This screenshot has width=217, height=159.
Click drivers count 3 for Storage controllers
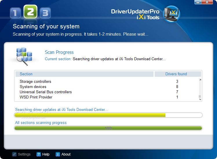pos(177,81)
